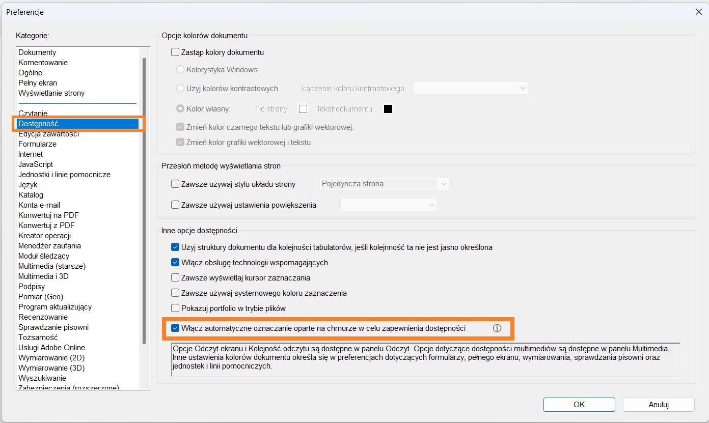Open Sprawdzanie pisowni category

click(x=53, y=327)
